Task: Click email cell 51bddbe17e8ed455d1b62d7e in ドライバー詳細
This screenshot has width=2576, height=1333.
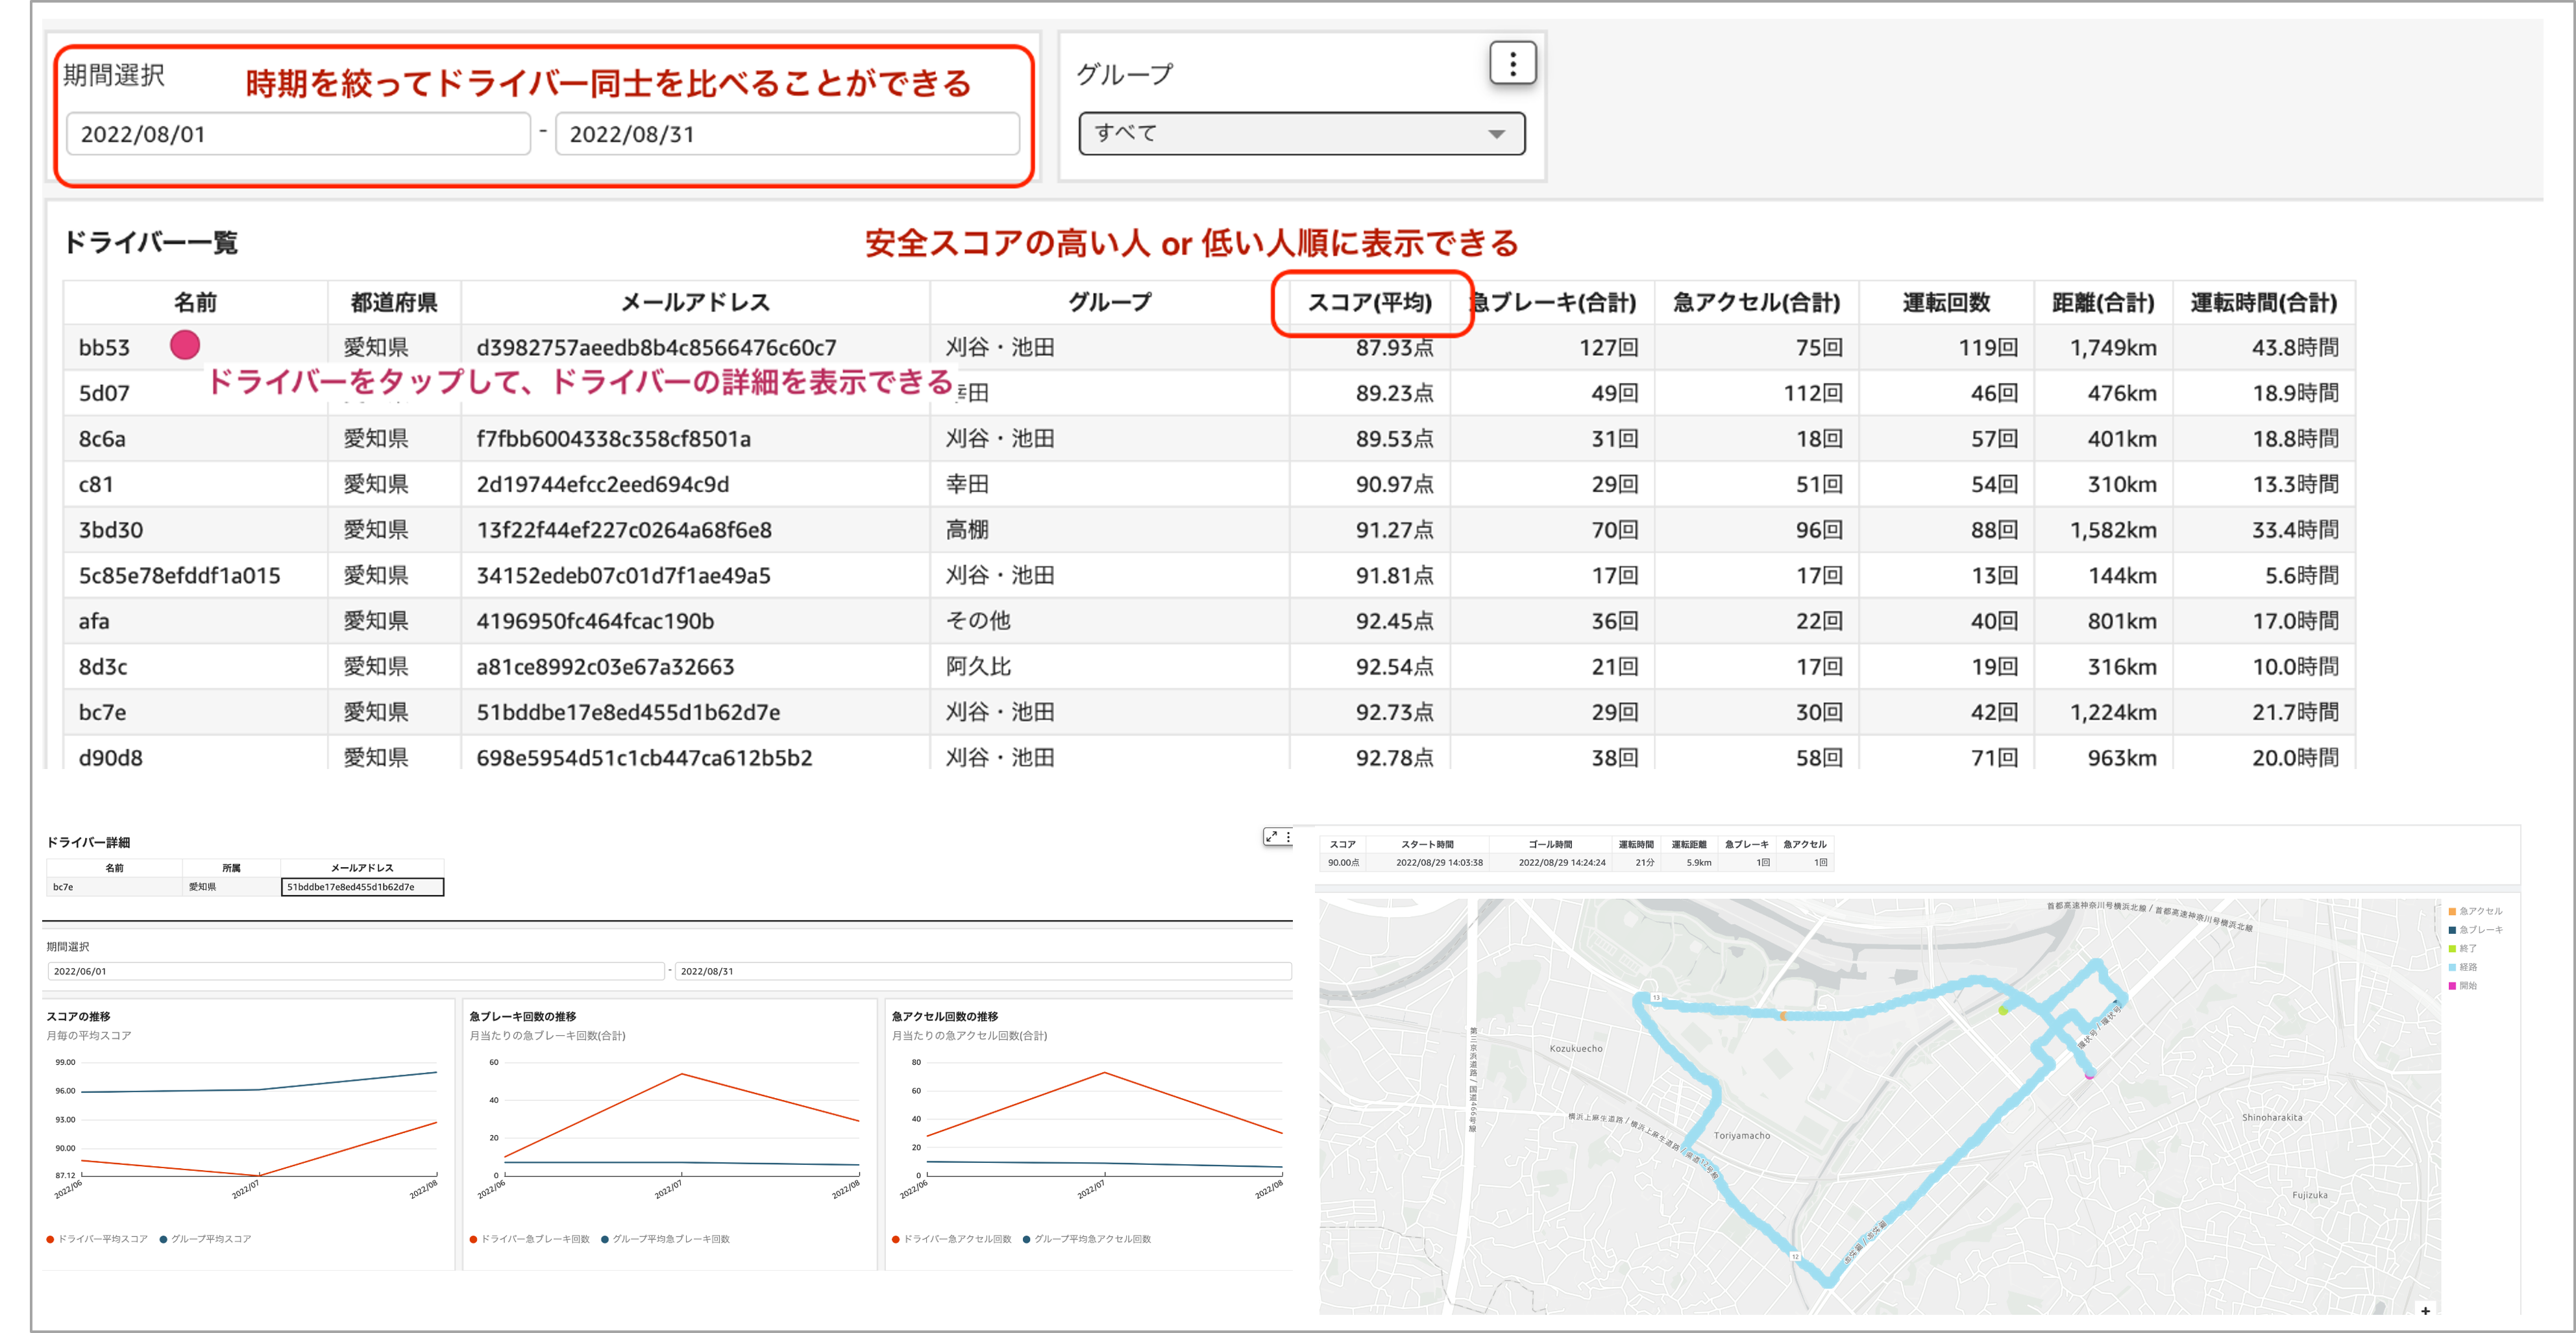Action: click(362, 887)
